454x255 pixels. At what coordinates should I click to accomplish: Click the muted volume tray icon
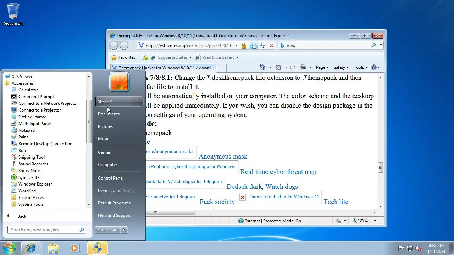[x=418, y=248]
